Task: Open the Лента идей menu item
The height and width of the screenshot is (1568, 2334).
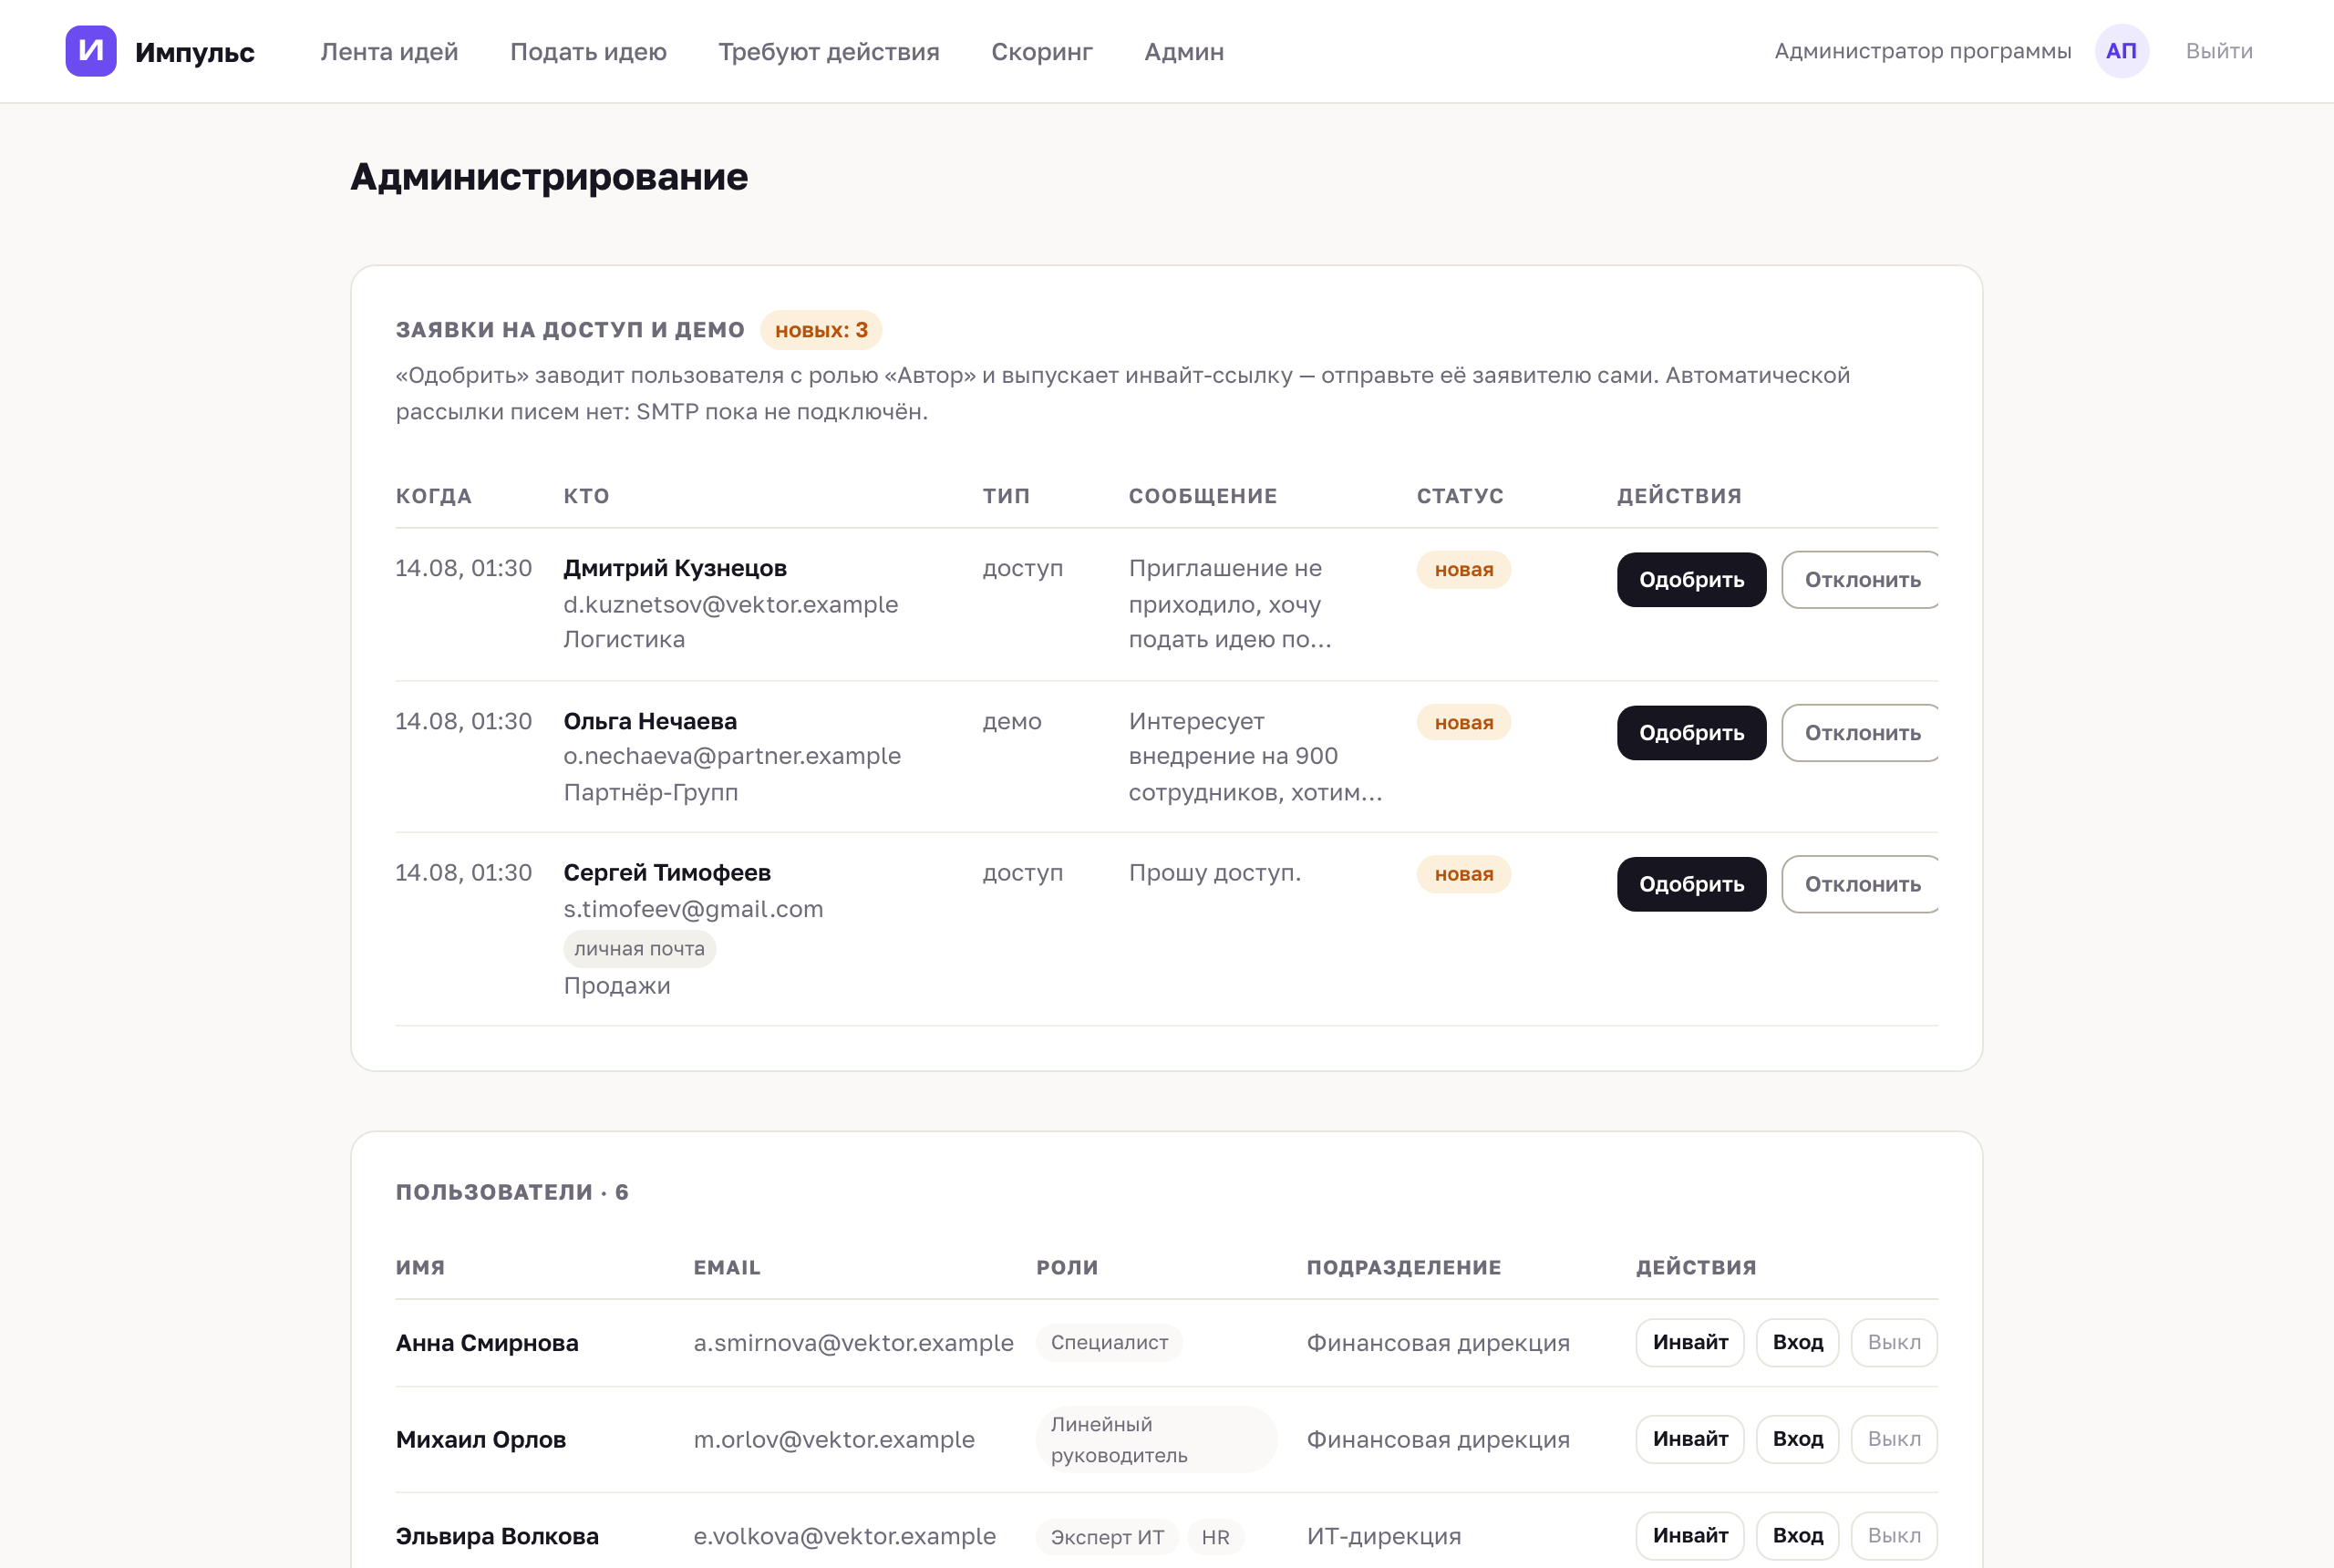Action: [x=389, y=51]
